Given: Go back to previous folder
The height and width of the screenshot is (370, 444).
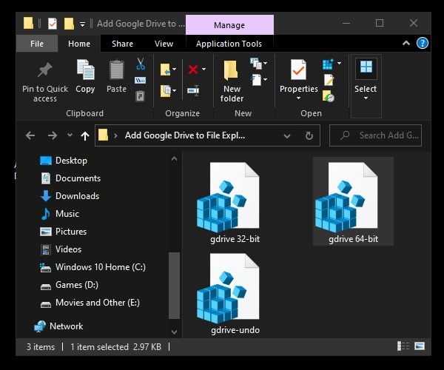Looking at the screenshot, I should pyautogui.click(x=30, y=135).
